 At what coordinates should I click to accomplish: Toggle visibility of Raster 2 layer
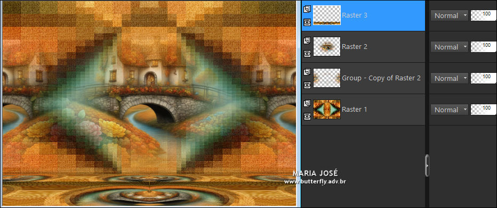(x=307, y=54)
